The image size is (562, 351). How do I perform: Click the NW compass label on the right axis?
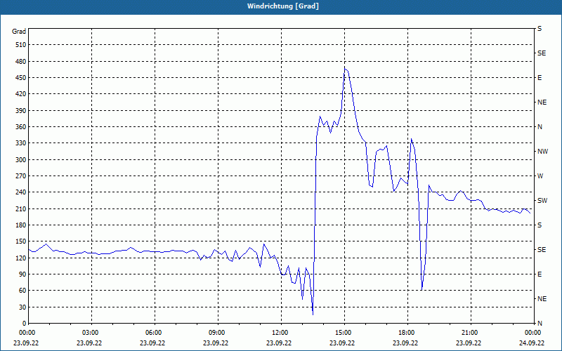point(542,152)
